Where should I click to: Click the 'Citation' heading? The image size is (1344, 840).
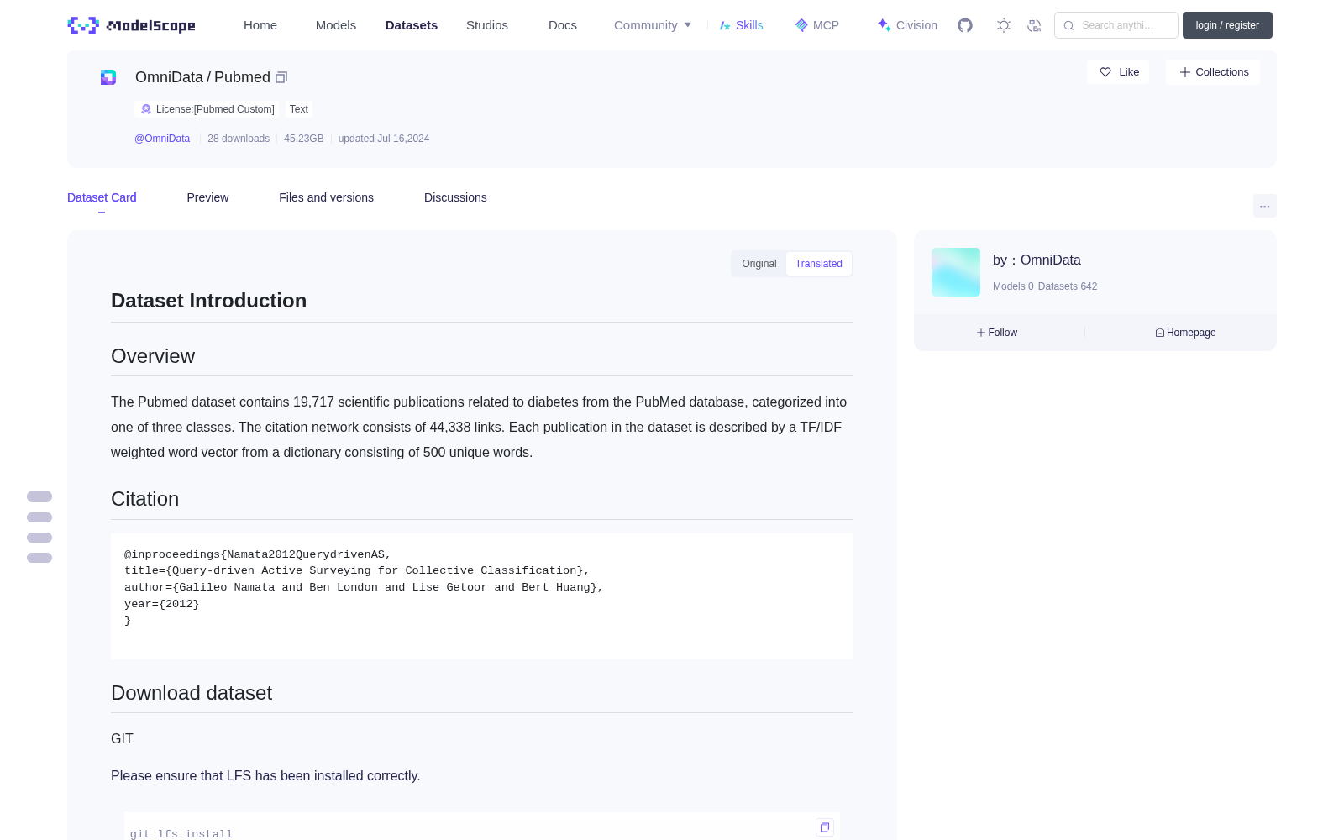coord(144,499)
